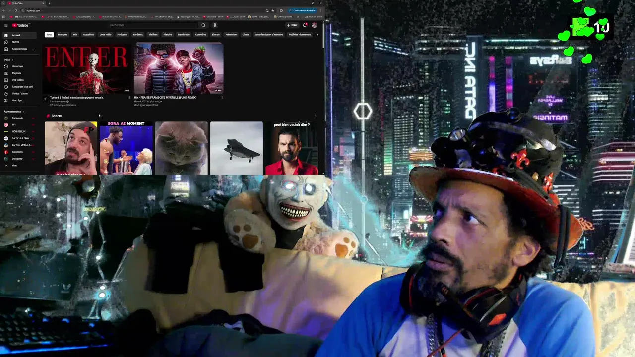Select the Électro filter chip
This screenshot has width=635, height=357.
click(216, 35)
